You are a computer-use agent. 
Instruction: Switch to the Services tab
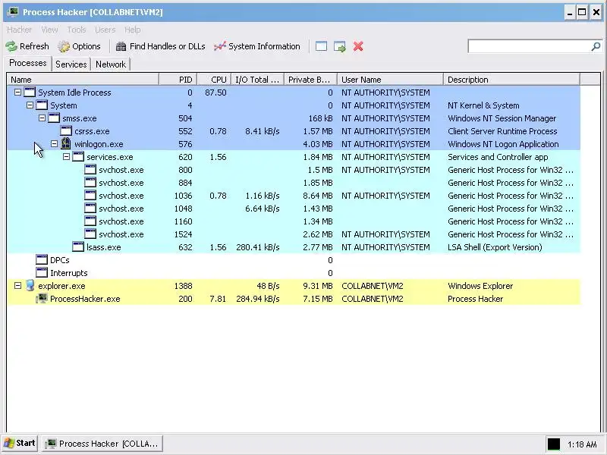(71, 64)
